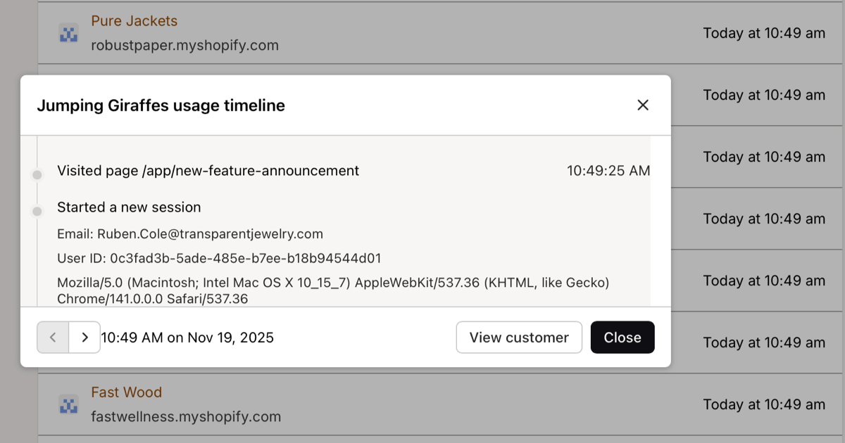845x443 pixels.
Task: Click the User ID value line
Action: [x=219, y=259]
